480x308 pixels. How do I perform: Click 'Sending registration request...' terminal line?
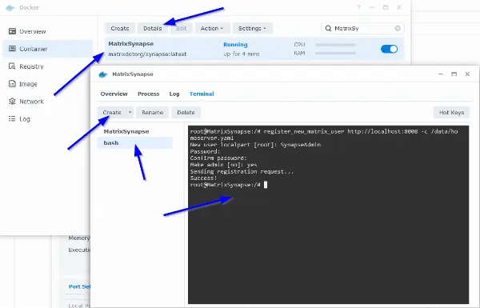tap(242, 171)
